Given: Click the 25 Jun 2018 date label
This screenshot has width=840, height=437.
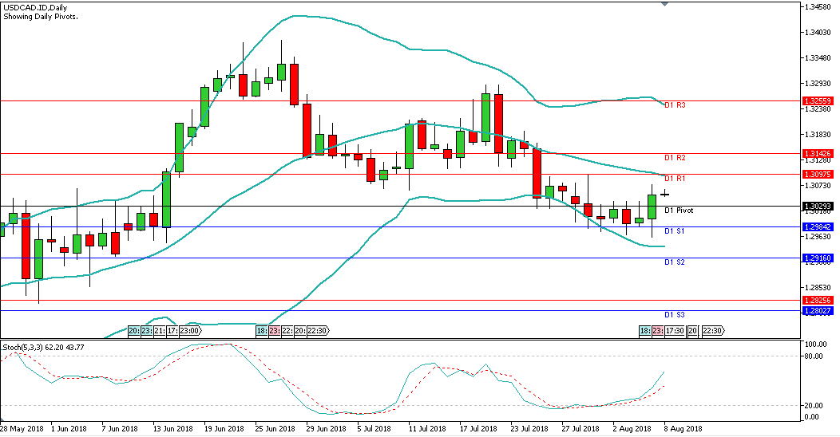Looking at the screenshot, I should [x=275, y=428].
